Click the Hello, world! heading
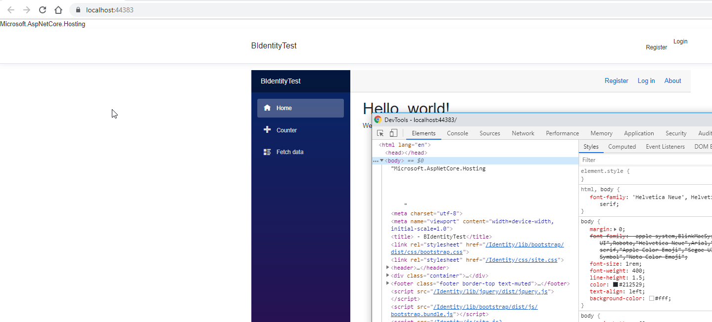Image resolution: width=712 pixels, height=322 pixels. [x=406, y=107]
